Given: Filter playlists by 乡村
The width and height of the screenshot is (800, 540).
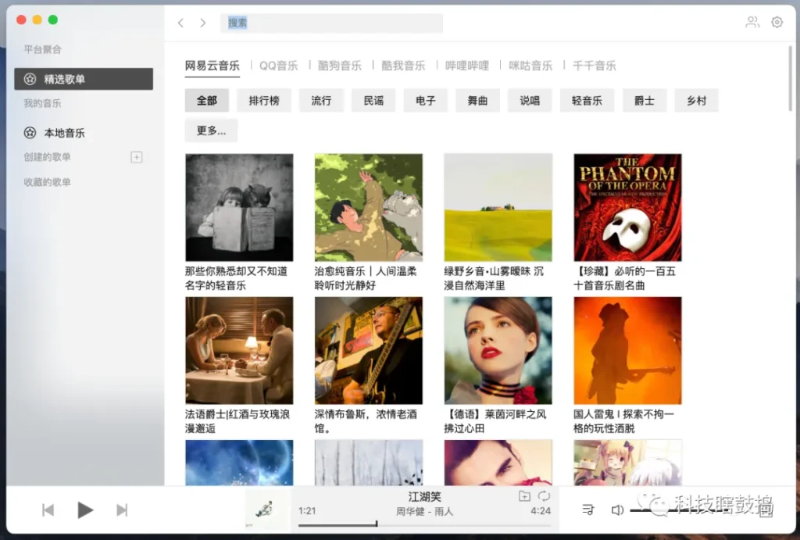Looking at the screenshot, I should coord(696,101).
